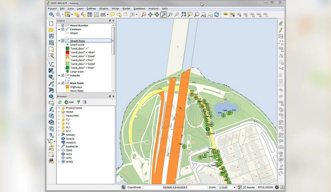Image resolution: width=331 pixels, height=192 pixels.
Task: Close the Browser panel
Action: click(113, 96)
